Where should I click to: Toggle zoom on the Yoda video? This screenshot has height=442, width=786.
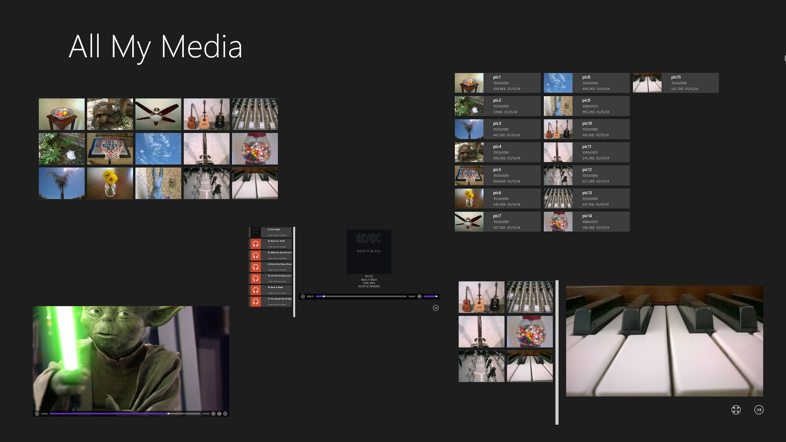(219, 414)
